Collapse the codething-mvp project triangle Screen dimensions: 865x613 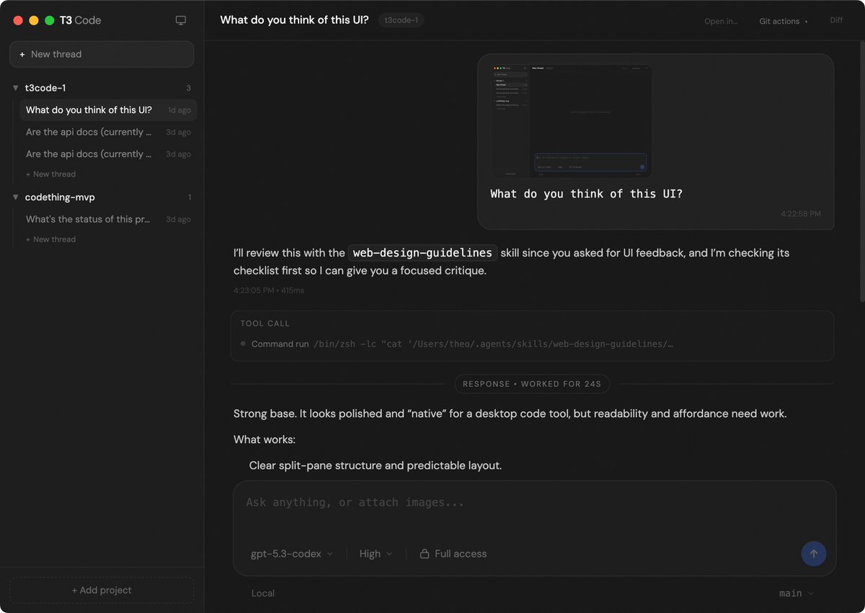16,197
